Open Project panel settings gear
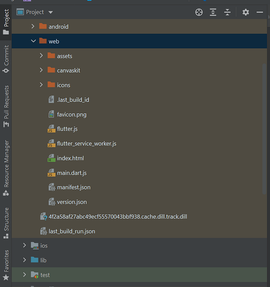This screenshot has width=270, height=287. [246, 12]
